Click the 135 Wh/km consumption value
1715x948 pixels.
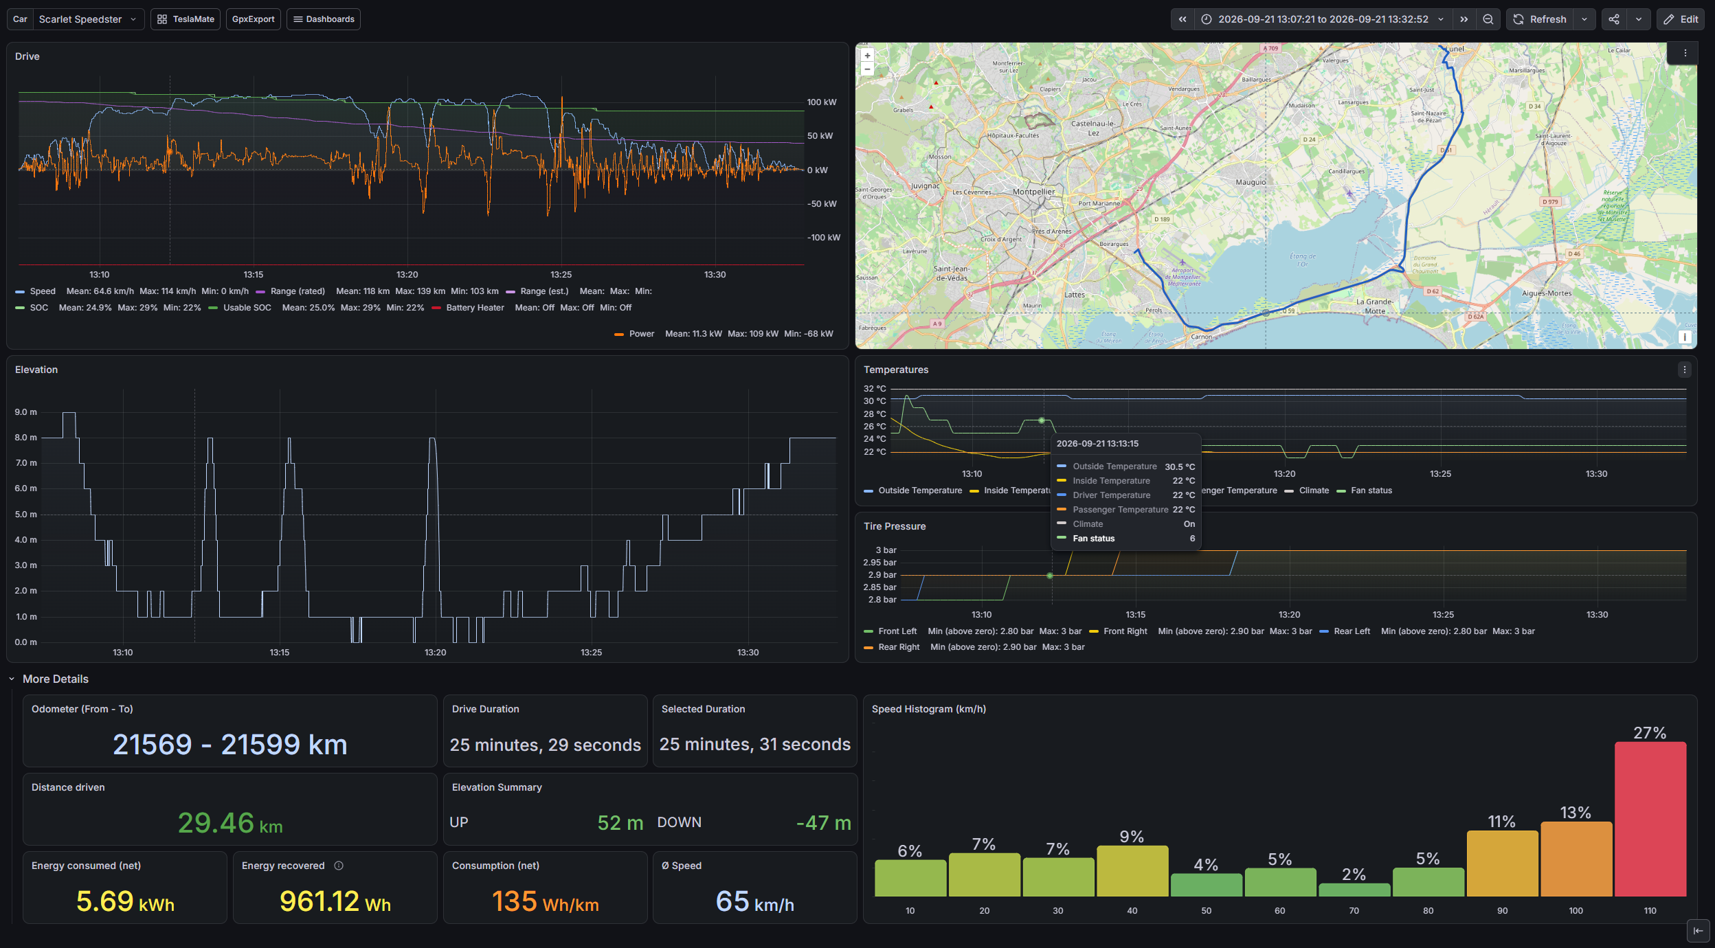coord(546,901)
